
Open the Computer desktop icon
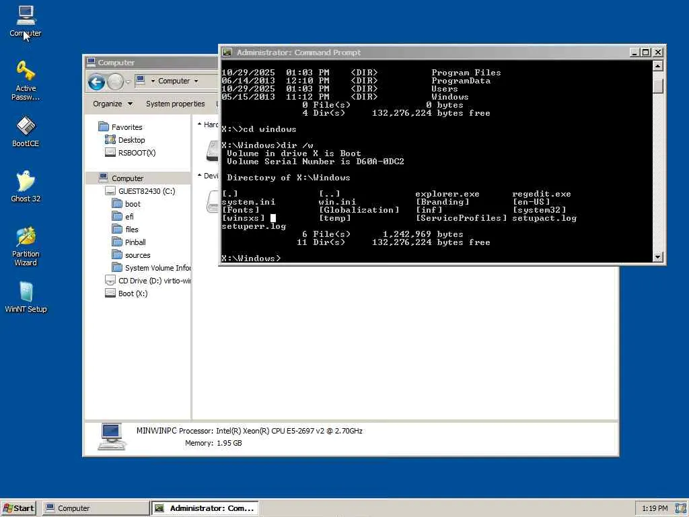click(26, 21)
